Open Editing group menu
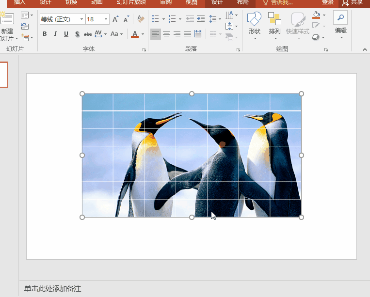 tap(341, 25)
